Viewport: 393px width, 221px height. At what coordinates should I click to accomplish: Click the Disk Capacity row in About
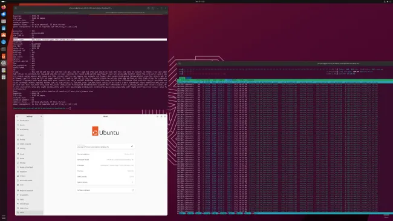(105, 177)
